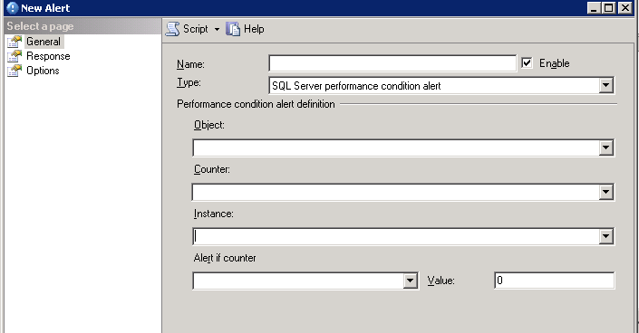Click the SQL Server performance condition alert value
639x333 pixels.
tap(356, 86)
